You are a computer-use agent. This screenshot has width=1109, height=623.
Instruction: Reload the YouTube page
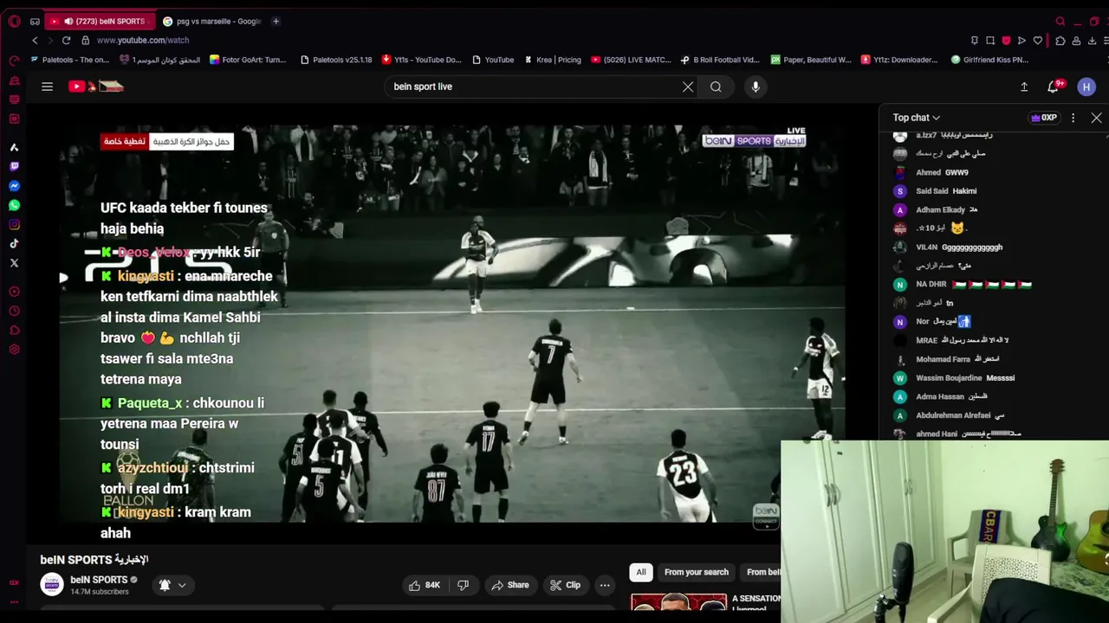point(66,40)
